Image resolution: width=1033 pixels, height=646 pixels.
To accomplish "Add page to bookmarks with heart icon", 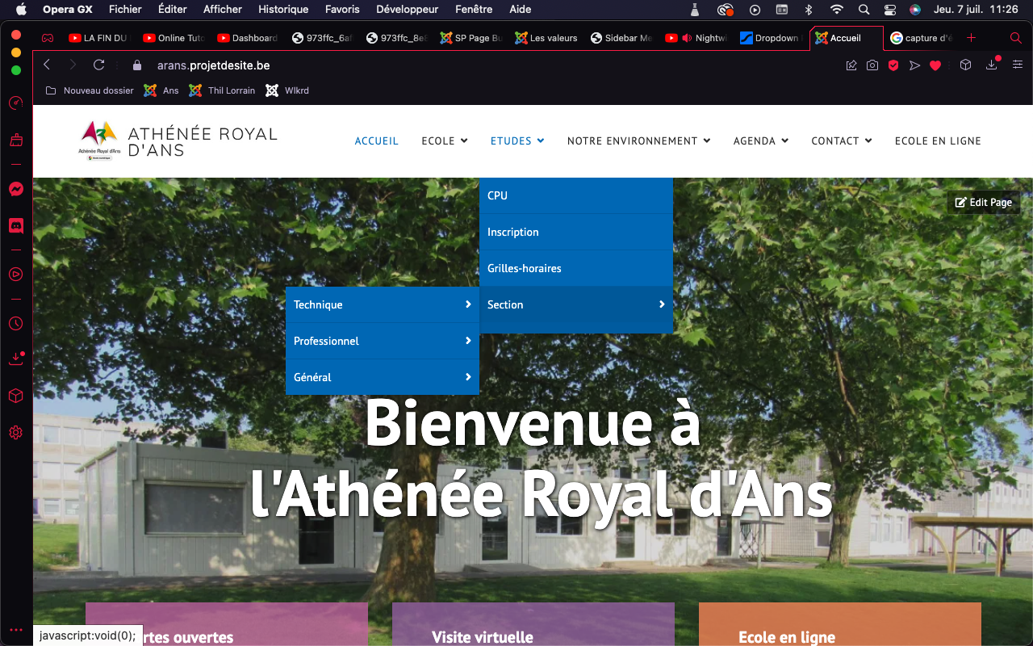I will click(x=935, y=65).
